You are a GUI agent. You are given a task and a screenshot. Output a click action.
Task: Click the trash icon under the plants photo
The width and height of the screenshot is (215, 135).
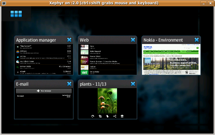[x=122, y=116]
